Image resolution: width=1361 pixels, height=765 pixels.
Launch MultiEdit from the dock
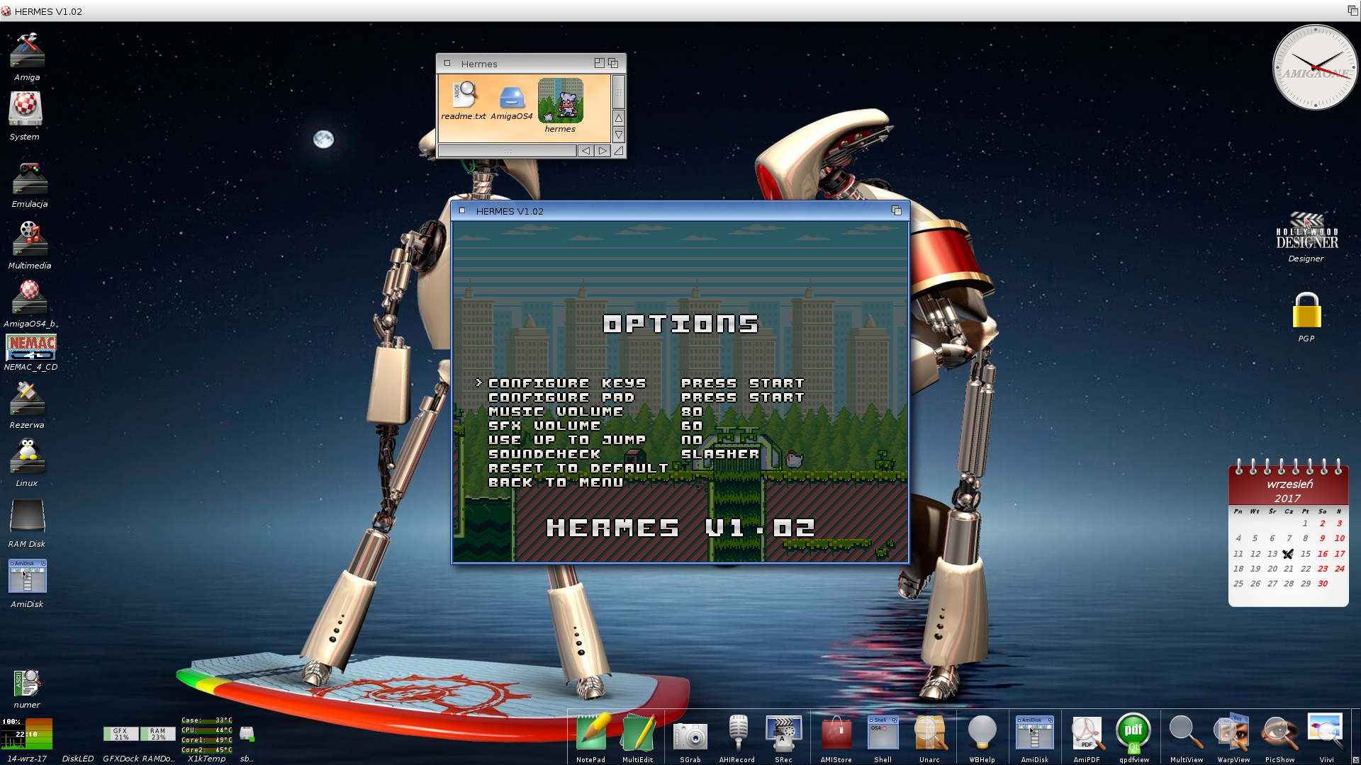637,732
